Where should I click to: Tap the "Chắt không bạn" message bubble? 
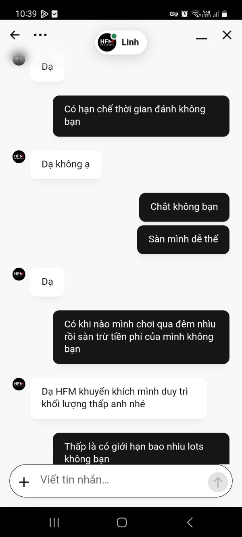[x=184, y=207]
